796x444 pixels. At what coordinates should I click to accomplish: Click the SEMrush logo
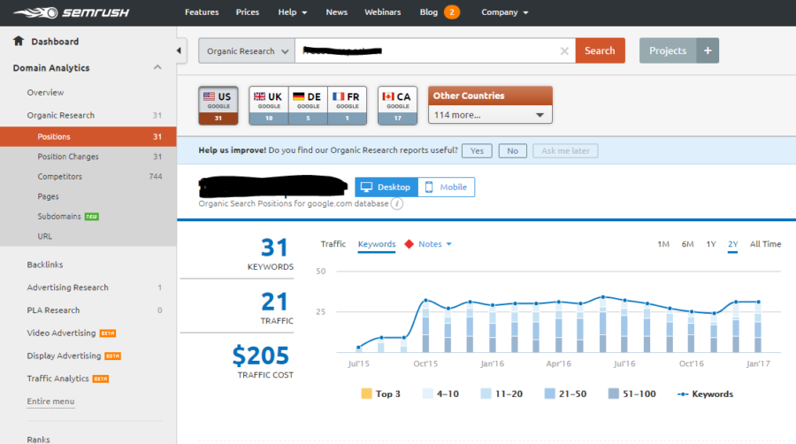click(x=71, y=12)
